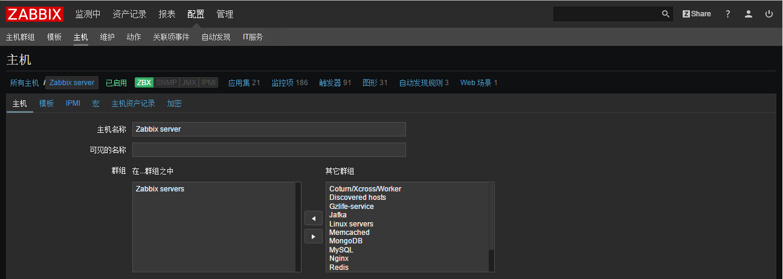Click the ZBX availability badge
This screenshot has width=783, height=279.
[144, 83]
